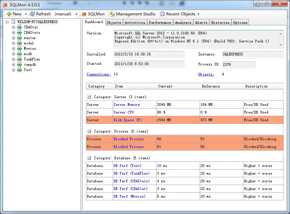This screenshot has width=290, height=214.
Task: Click the Refresh toolbar icon
Action: tap(32, 14)
